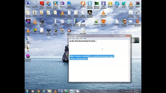Open the silver CD disc shortcut
Screen dimensions: 166x93
click(62, 22)
